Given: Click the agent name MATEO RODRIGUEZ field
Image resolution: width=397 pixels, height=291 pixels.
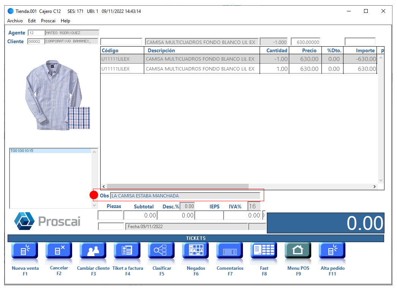Looking at the screenshot, I should [72, 33].
